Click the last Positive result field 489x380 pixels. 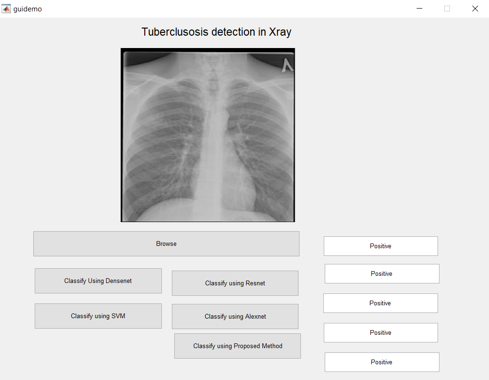381,362
